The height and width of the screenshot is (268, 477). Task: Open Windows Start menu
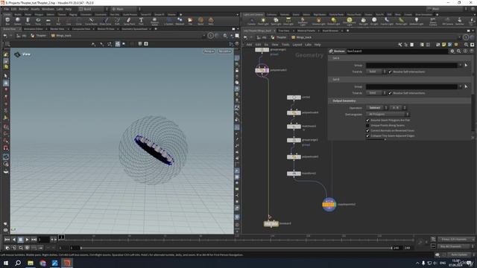point(6,263)
